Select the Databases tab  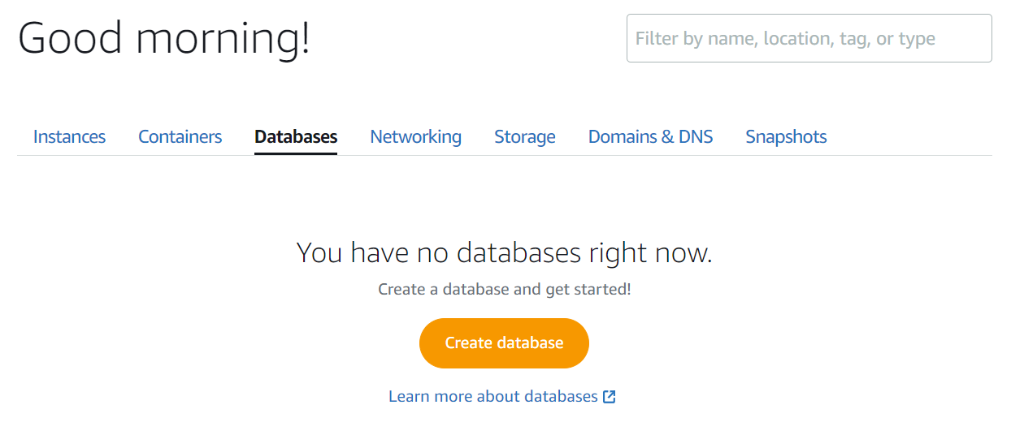pyautogui.click(x=296, y=136)
